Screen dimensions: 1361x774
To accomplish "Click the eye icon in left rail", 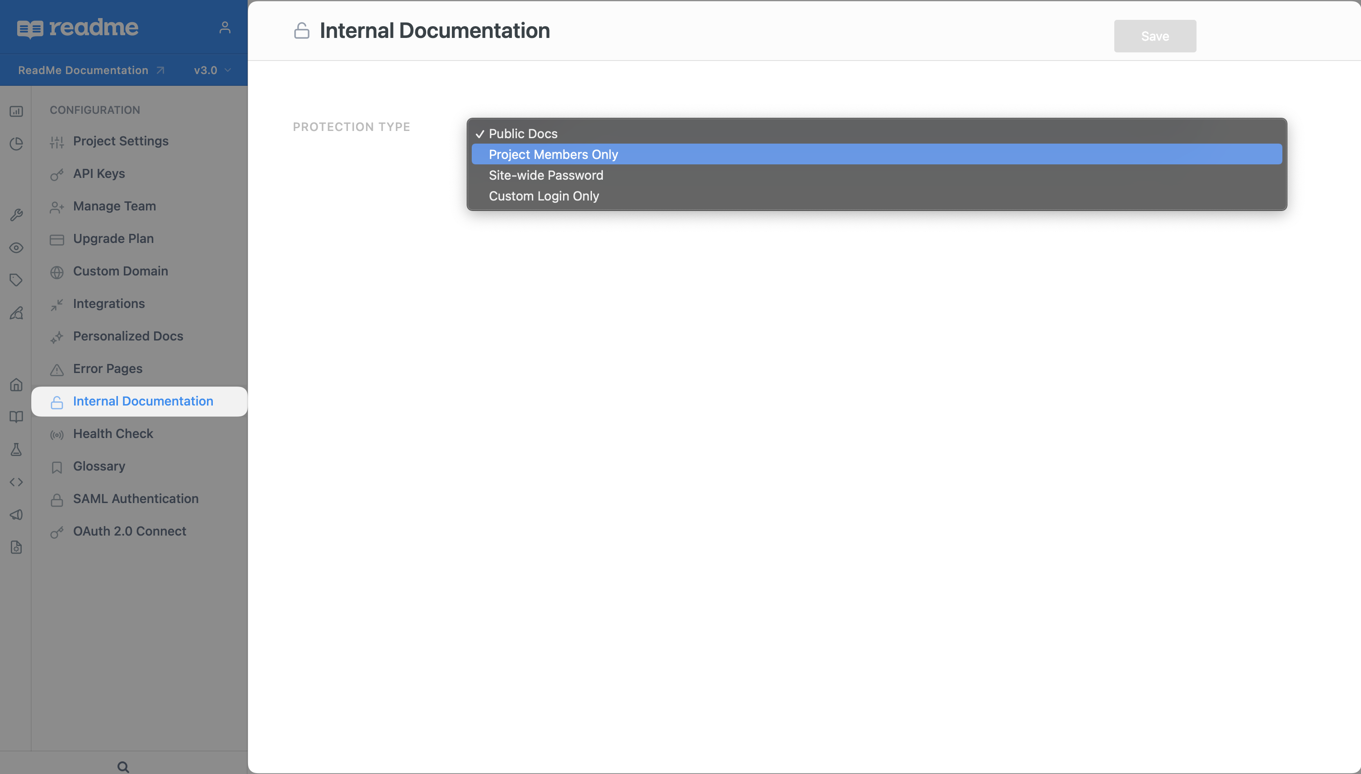I will tap(16, 248).
